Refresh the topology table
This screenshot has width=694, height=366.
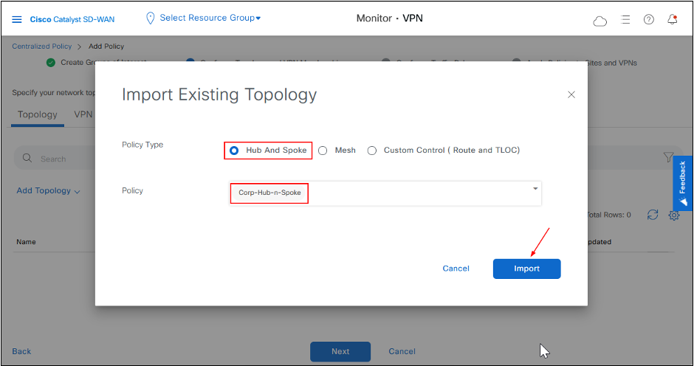(653, 215)
